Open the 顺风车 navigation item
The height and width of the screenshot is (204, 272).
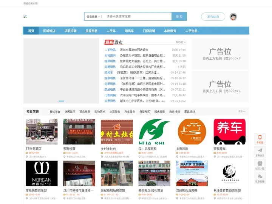pos(129,31)
